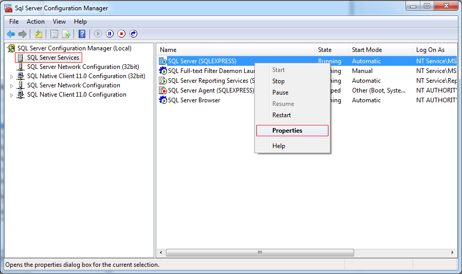Choose Stop from the context menu

click(x=292, y=81)
